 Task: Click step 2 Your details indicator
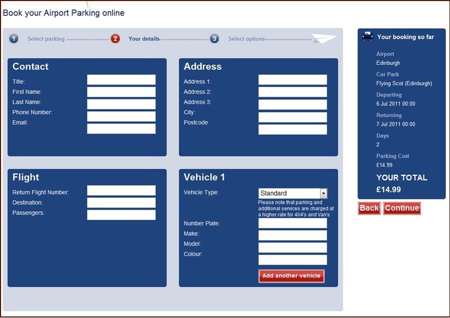(x=115, y=39)
